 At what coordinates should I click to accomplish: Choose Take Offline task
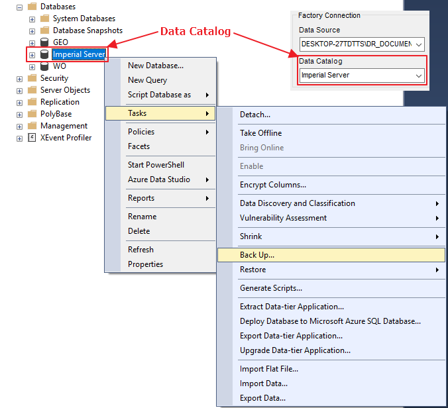pyautogui.click(x=331, y=133)
